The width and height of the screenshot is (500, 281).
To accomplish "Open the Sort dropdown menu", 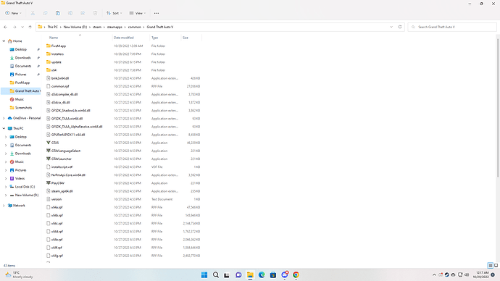I will [x=114, y=13].
